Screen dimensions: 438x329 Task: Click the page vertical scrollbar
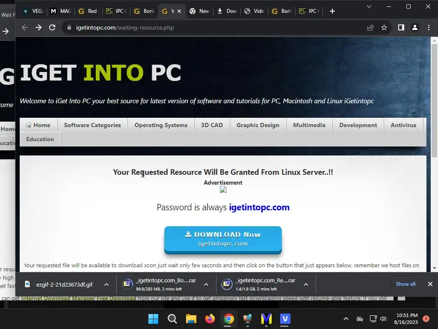[434, 101]
